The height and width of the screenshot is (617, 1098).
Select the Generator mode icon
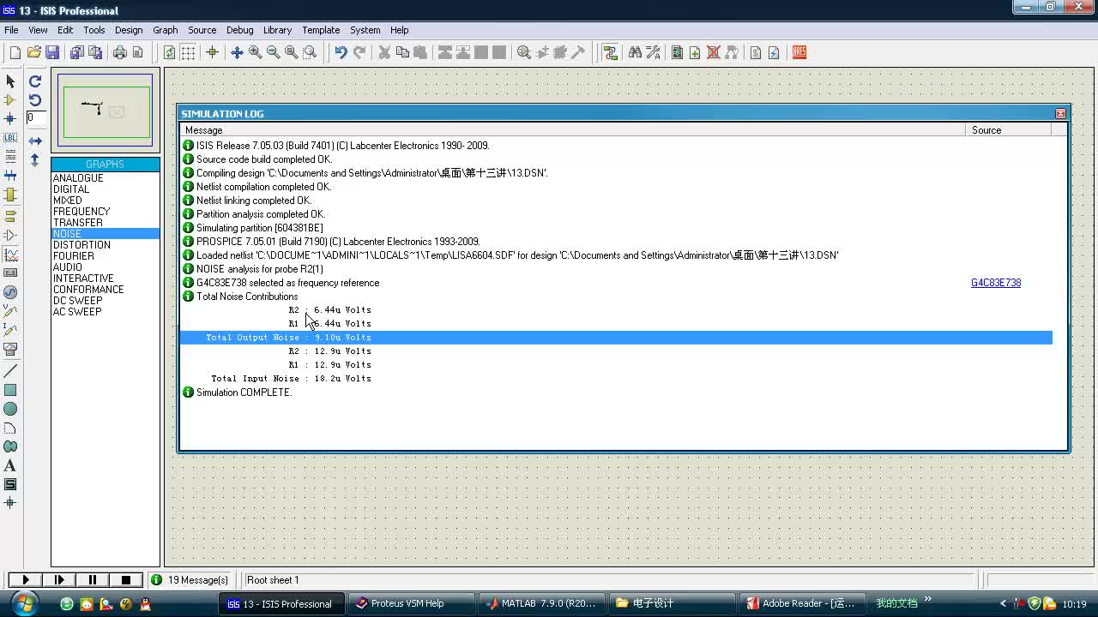point(10,291)
